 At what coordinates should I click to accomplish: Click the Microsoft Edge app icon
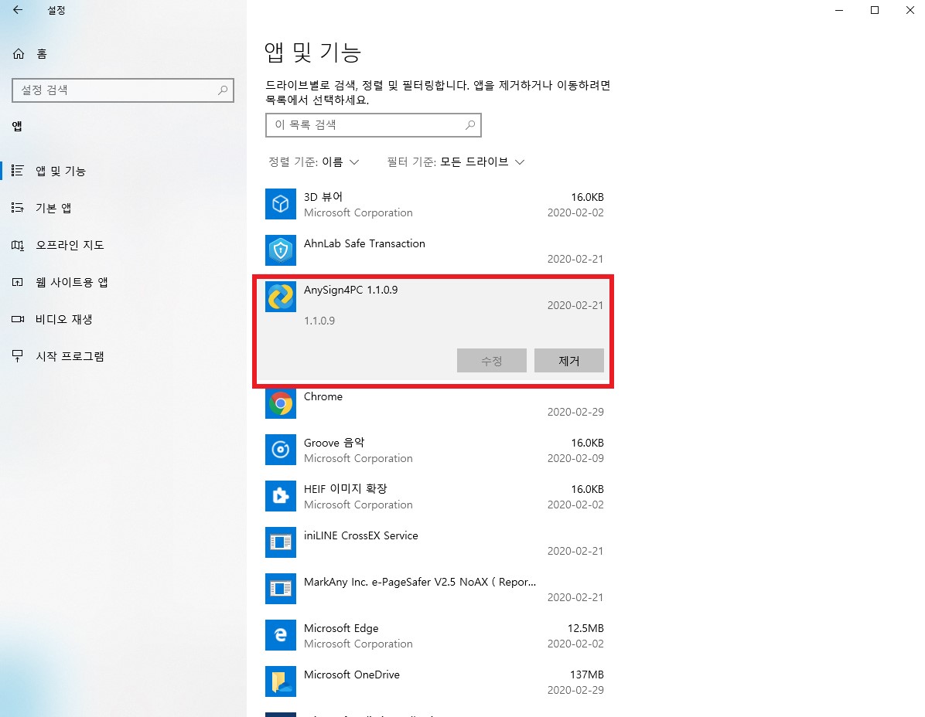[x=280, y=635]
